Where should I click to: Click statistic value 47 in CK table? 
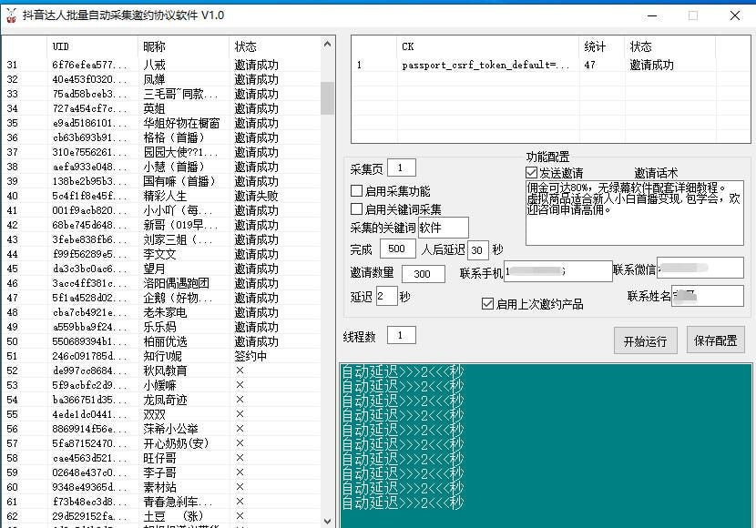(589, 65)
